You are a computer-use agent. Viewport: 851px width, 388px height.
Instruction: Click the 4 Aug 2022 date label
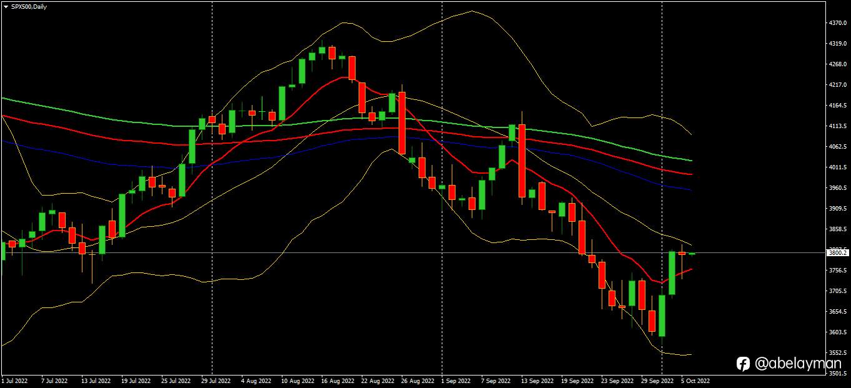pos(256,380)
